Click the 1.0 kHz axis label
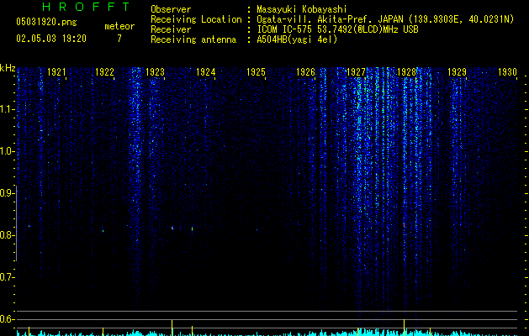Viewport: 529px width, 336px height. pos(7,151)
